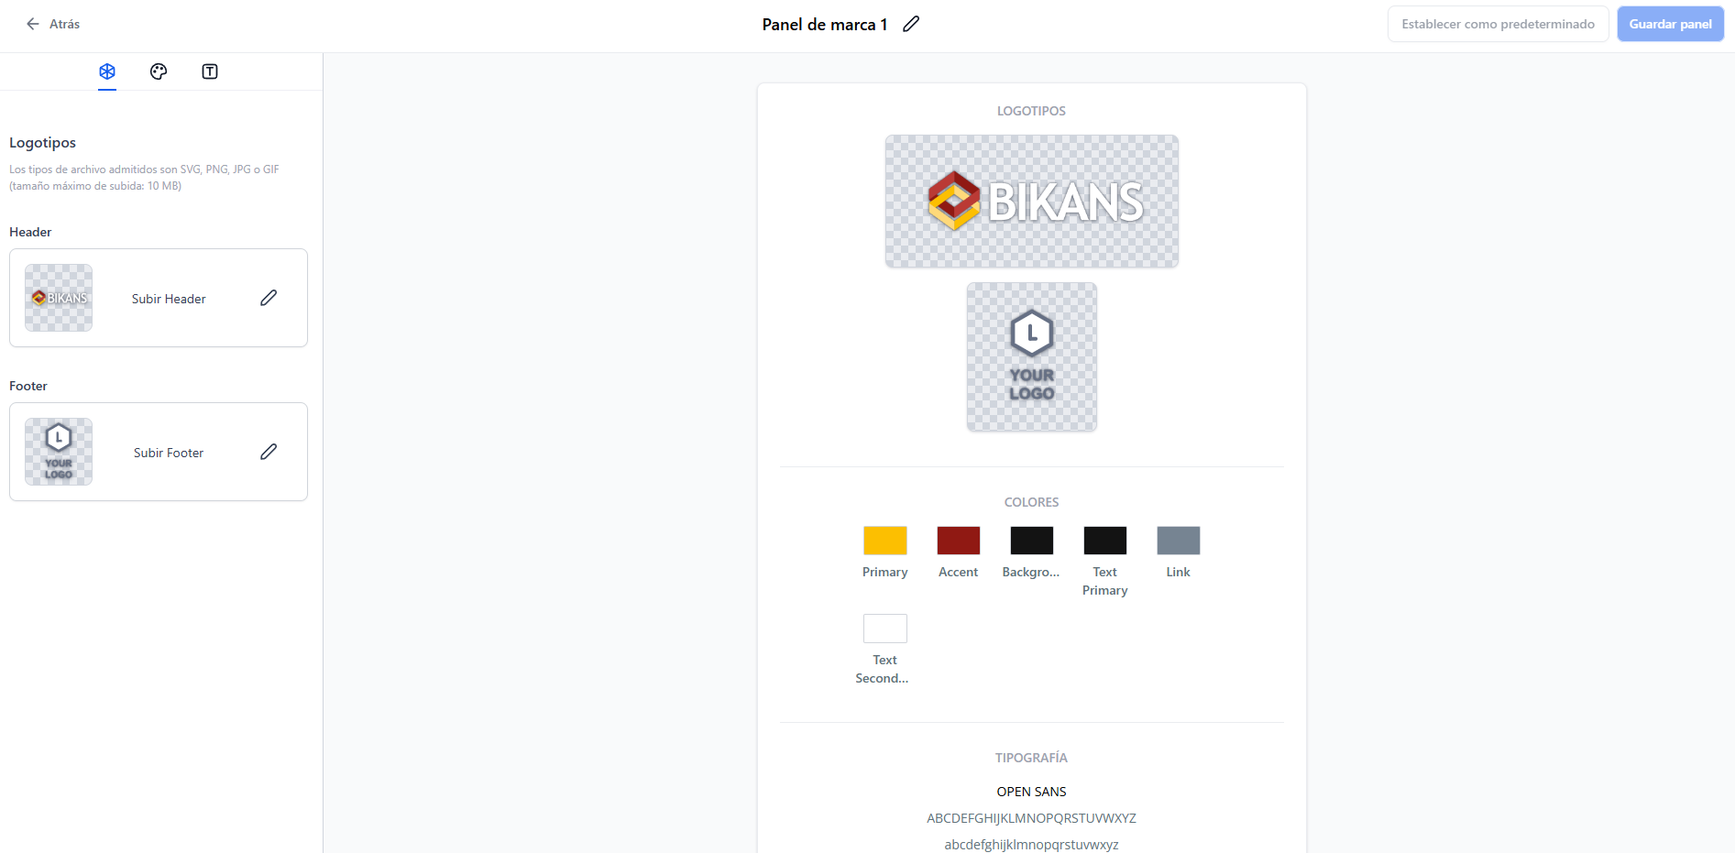Click the back arrow icon
The image size is (1735, 853).
tap(33, 24)
